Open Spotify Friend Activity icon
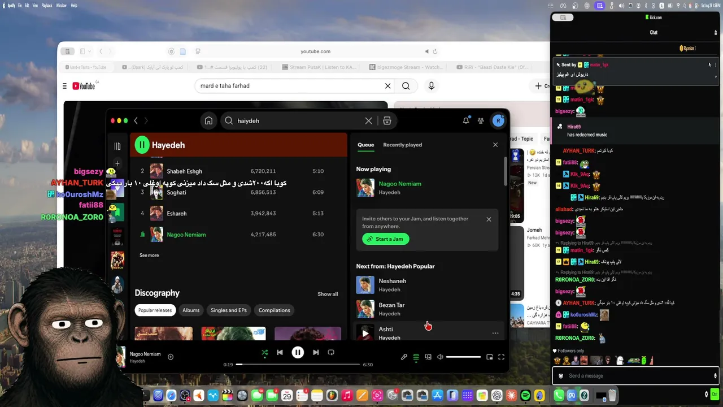Image resolution: width=723 pixels, height=407 pixels. tap(481, 120)
